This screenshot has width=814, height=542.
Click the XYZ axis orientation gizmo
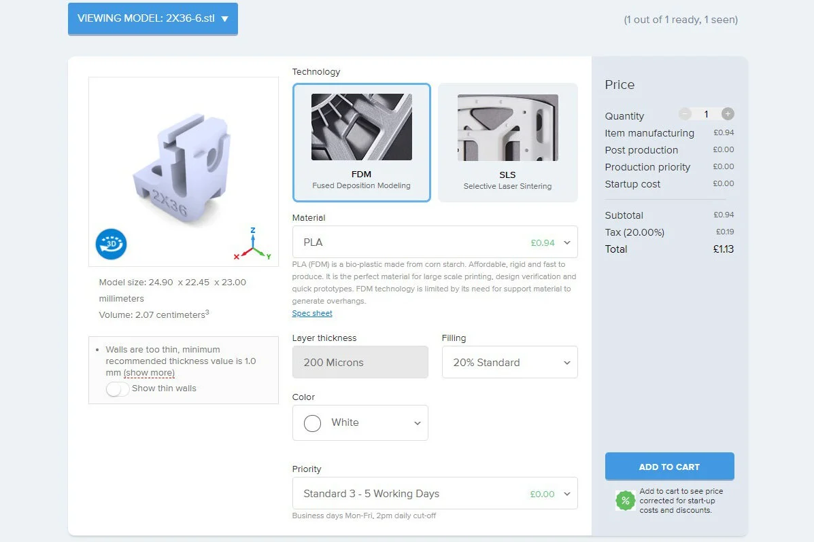(x=252, y=247)
